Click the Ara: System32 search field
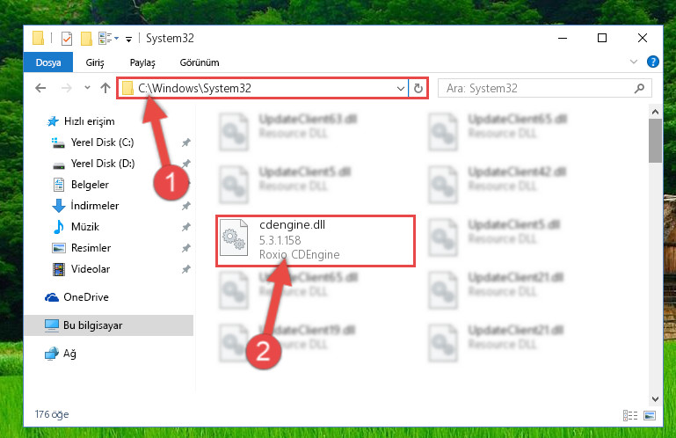This screenshot has width=676, height=438. click(536, 89)
